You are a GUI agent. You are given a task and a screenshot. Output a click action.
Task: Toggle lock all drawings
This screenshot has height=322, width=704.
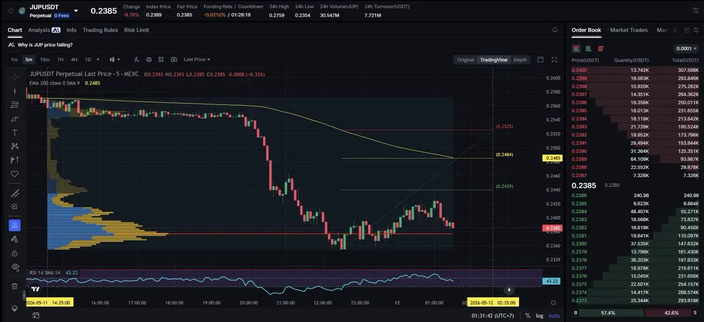point(15,253)
